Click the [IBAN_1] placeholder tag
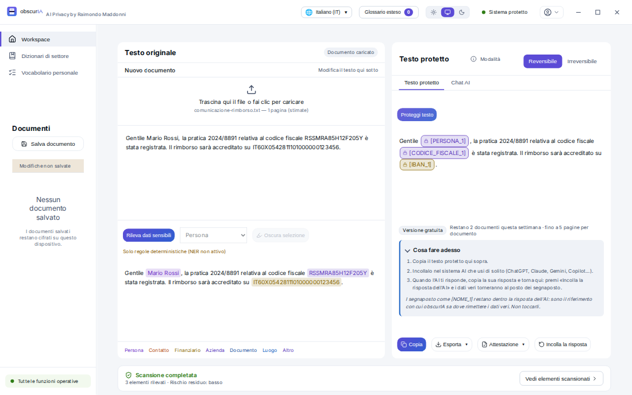This screenshot has height=395, width=632. coord(417,165)
